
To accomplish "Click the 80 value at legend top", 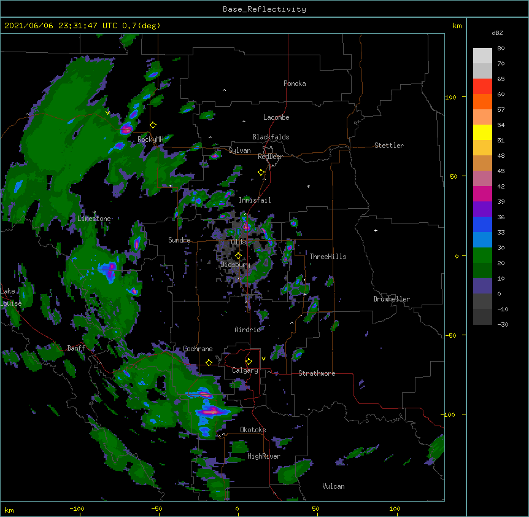I will 501,49.
